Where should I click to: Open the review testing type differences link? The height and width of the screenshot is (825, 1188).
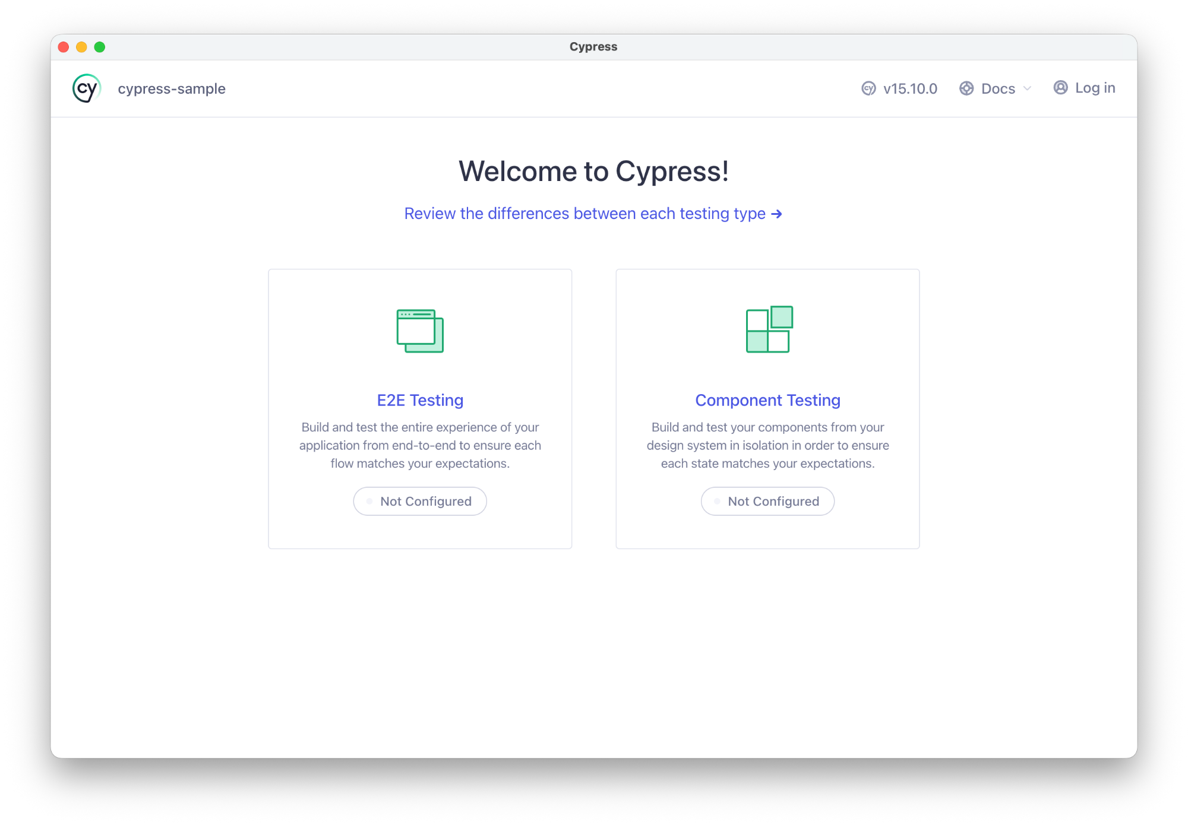584,214
